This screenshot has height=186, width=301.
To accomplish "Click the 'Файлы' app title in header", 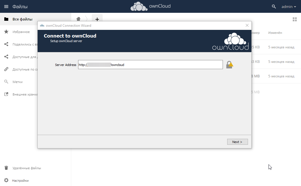I will (20, 7).
